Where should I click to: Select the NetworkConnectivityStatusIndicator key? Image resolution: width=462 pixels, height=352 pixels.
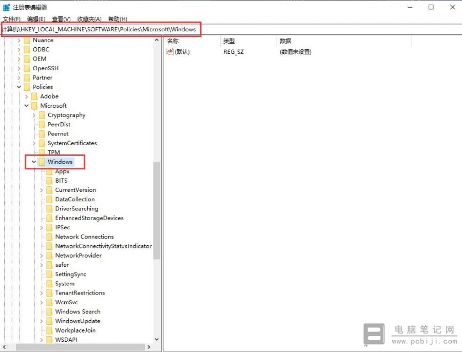point(103,246)
